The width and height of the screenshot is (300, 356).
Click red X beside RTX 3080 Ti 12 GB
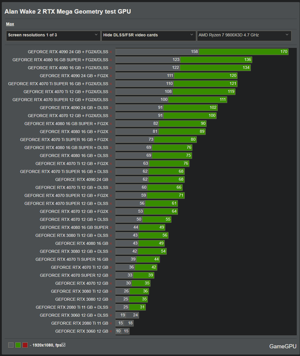coord(111,292)
